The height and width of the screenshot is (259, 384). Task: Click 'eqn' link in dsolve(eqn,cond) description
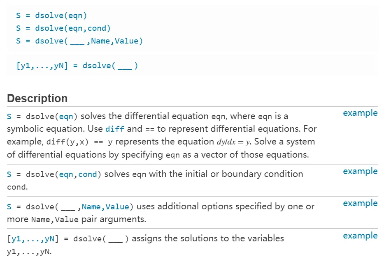(x=66, y=174)
